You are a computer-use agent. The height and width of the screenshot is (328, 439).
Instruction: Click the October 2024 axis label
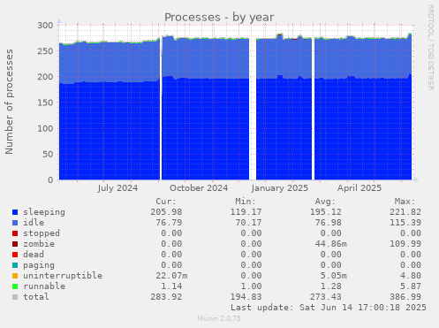[199, 188]
